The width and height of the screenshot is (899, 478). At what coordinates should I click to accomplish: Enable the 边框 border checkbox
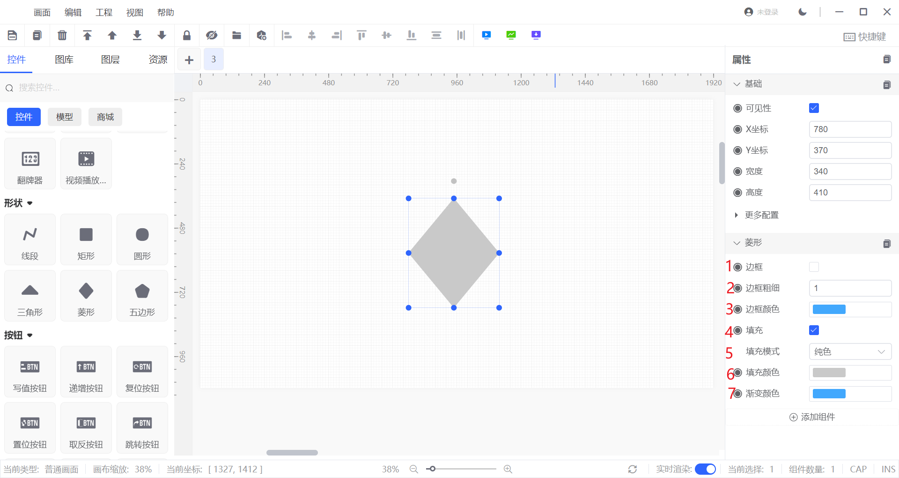point(814,267)
